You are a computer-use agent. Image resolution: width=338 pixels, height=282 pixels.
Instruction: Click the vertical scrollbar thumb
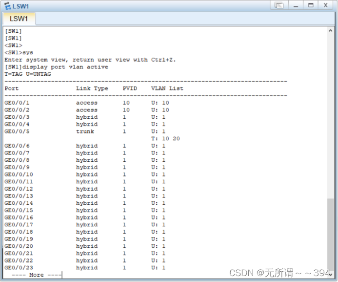(331, 234)
